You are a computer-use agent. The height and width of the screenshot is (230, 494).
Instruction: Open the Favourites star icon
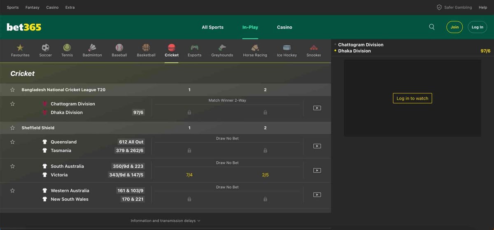pyautogui.click(x=20, y=47)
